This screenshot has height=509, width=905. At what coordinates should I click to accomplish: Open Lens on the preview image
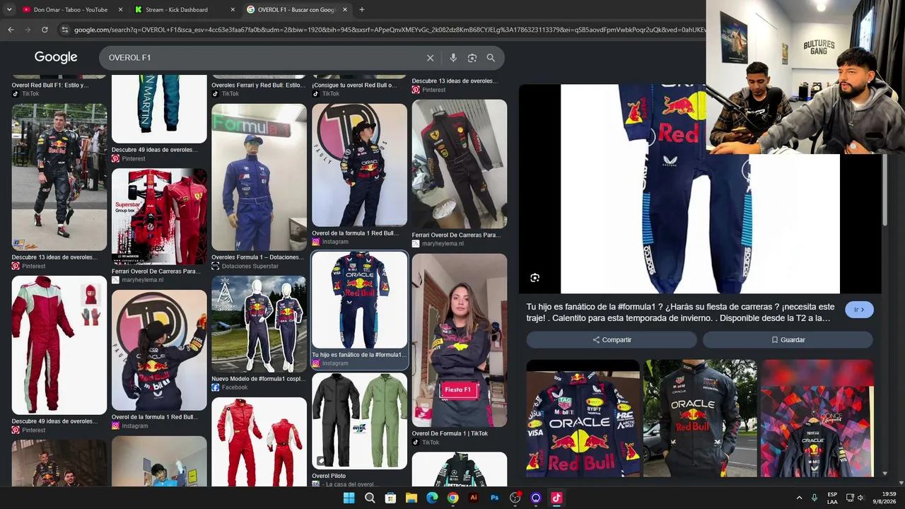(x=535, y=278)
